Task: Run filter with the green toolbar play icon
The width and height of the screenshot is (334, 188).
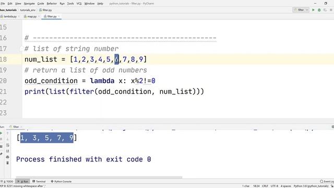Action: pos(313,10)
